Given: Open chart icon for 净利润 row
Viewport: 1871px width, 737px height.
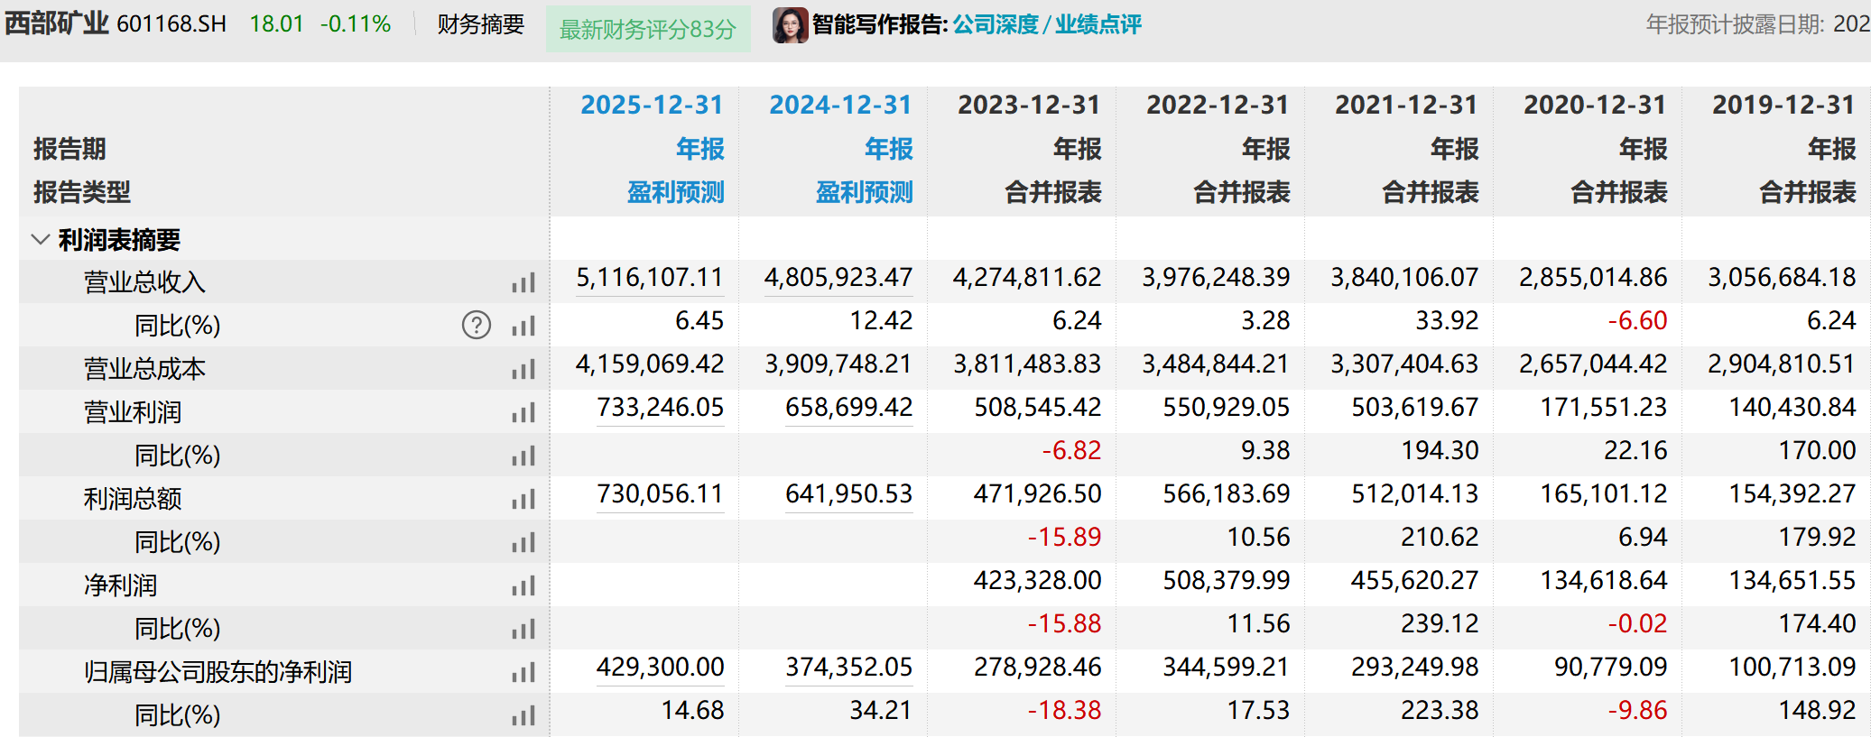Looking at the screenshot, I should coord(523,585).
